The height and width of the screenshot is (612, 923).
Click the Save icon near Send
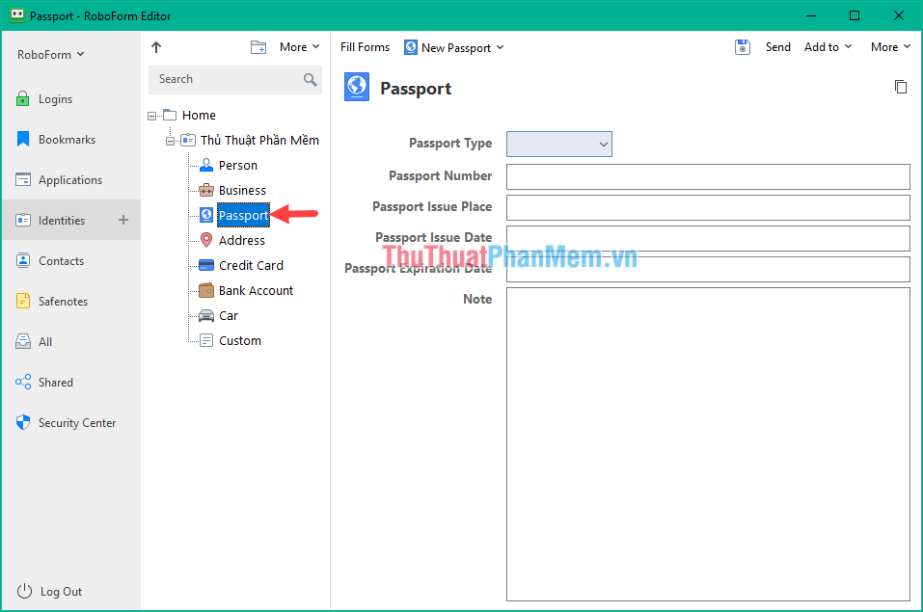pyautogui.click(x=742, y=46)
